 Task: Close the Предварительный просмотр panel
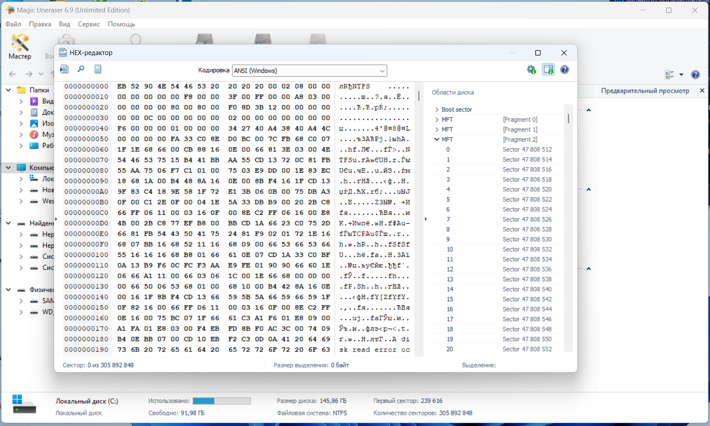(702, 91)
